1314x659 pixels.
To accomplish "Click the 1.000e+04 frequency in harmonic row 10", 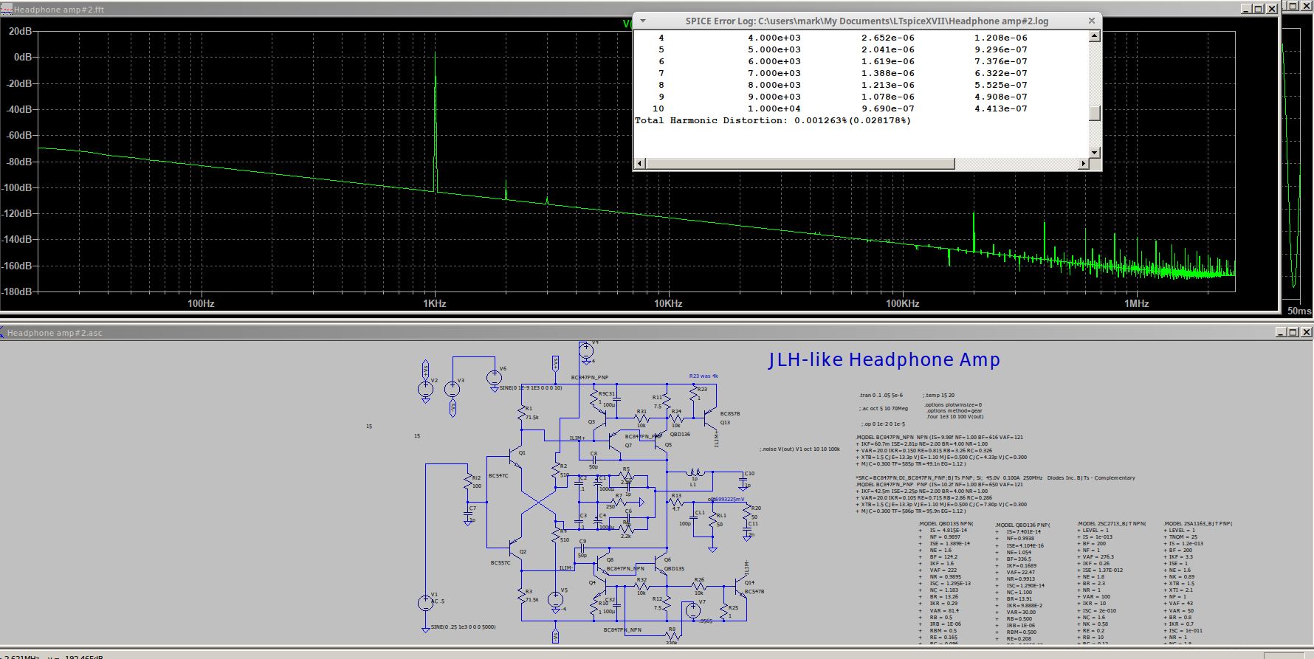I will 774,108.
